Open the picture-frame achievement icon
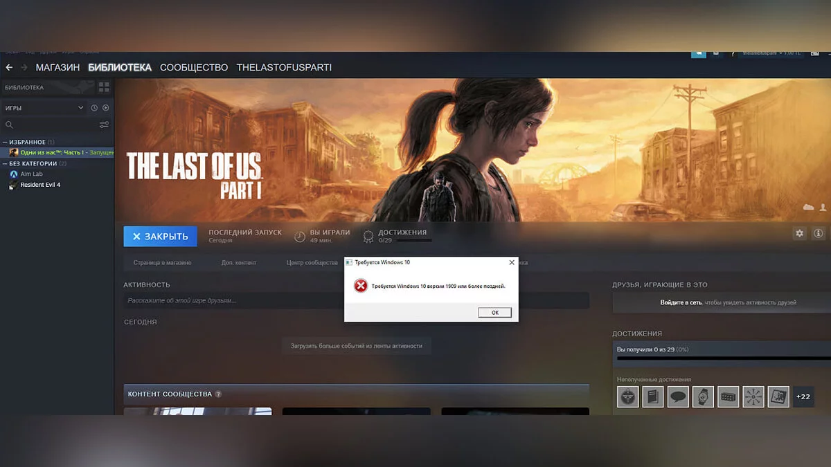Viewport: 831px width, 467px height. (x=778, y=396)
